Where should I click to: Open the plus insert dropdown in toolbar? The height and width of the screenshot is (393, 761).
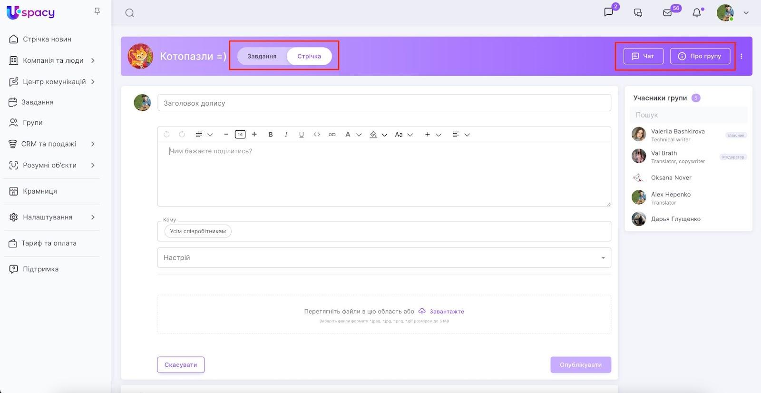(x=433, y=135)
